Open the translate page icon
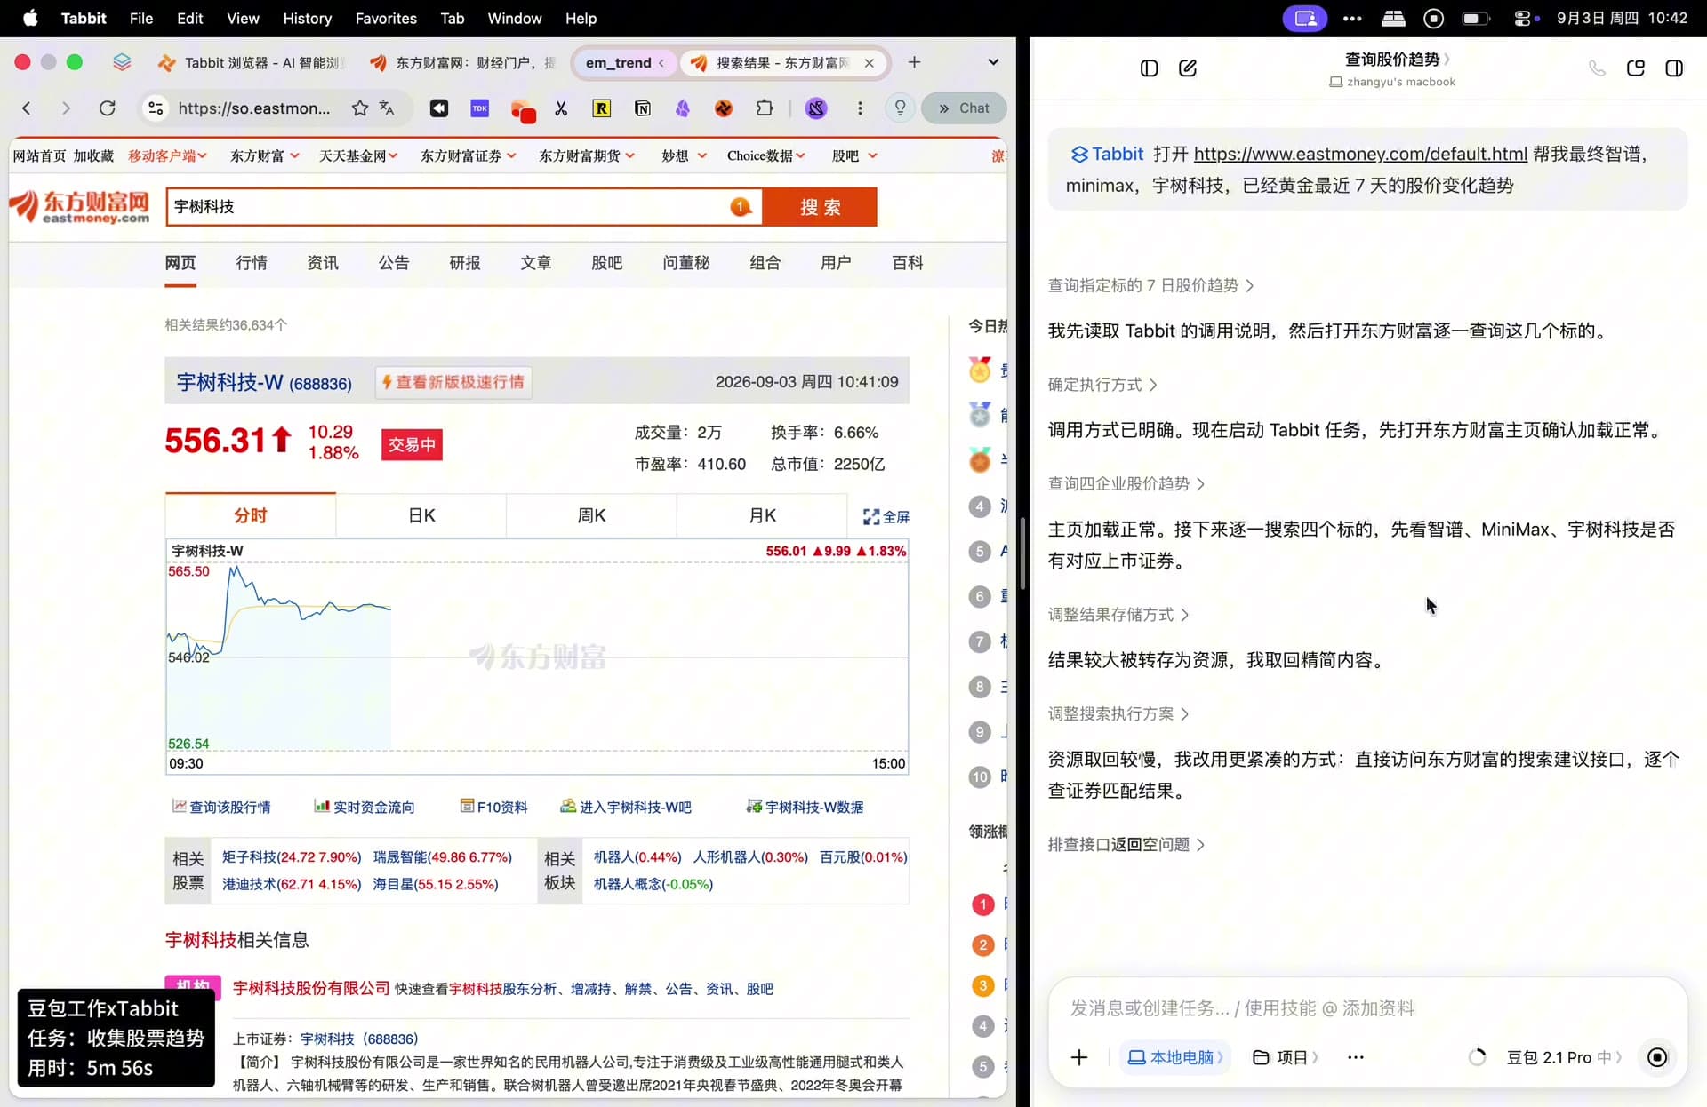Viewport: 1707px width, 1107px height. click(387, 108)
